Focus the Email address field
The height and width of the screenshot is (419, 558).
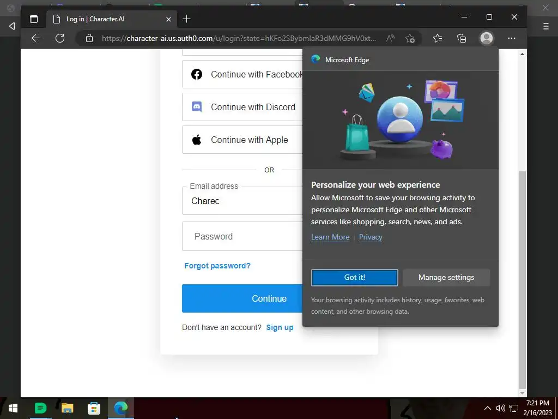click(242, 201)
